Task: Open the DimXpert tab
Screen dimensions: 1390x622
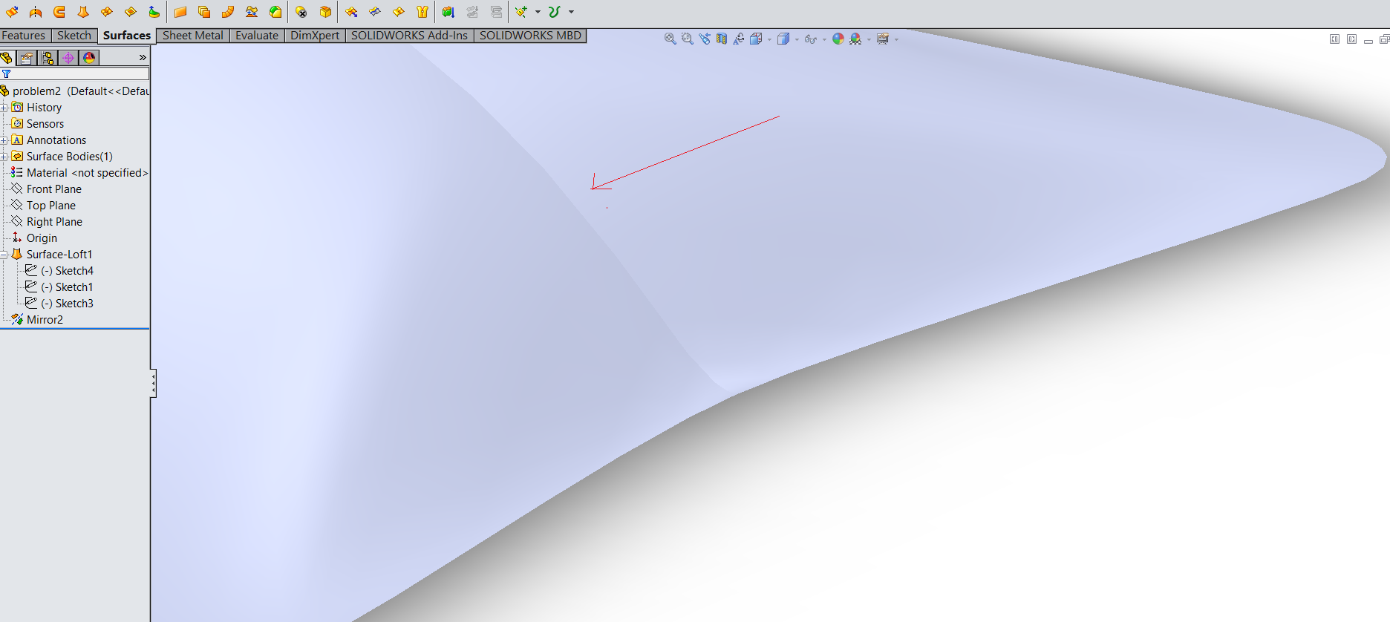Action: pyautogui.click(x=315, y=36)
